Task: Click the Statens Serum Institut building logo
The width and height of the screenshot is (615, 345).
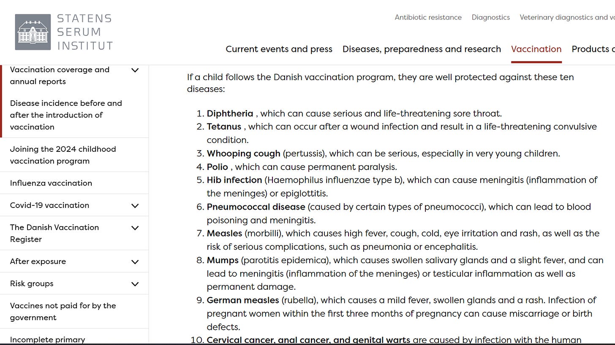Action: tap(33, 32)
